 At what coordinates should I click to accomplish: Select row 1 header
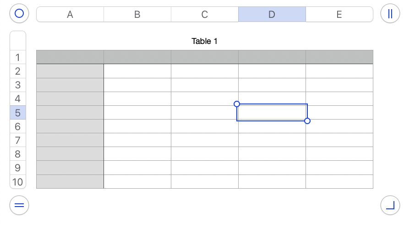(x=18, y=58)
